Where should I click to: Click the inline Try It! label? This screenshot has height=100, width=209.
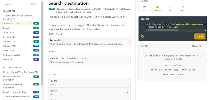[x=152, y=56]
